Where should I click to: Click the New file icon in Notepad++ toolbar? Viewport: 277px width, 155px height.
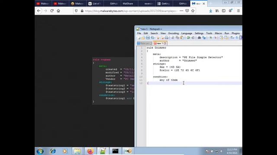click(x=139, y=37)
